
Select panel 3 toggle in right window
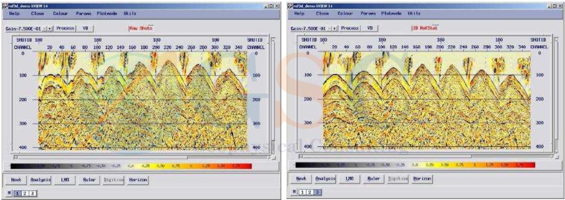coord(316,191)
